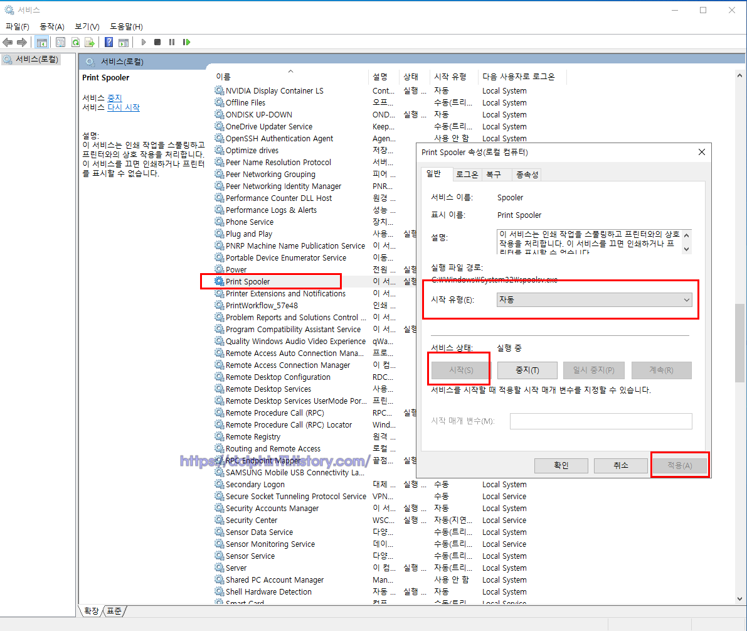Click the services list scroll-down arrow
Viewport: 747px width, 631px height.
point(739,599)
